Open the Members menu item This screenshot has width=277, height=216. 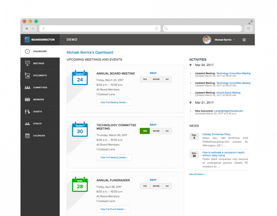38,100
